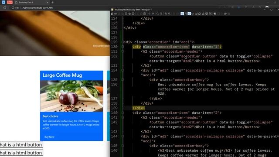
Task: Click line number 129 in editor
Action: tap(114, 42)
